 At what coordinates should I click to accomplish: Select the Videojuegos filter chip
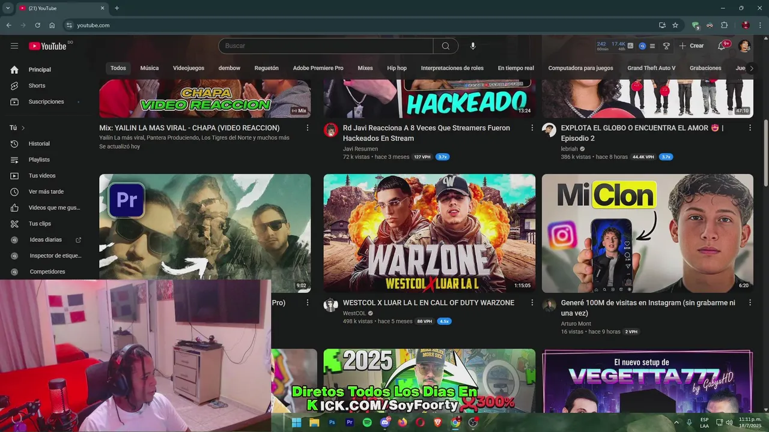click(x=189, y=68)
